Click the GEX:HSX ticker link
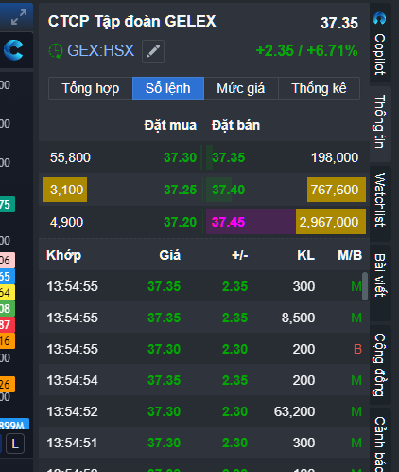This screenshot has height=472, width=399. click(100, 50)
